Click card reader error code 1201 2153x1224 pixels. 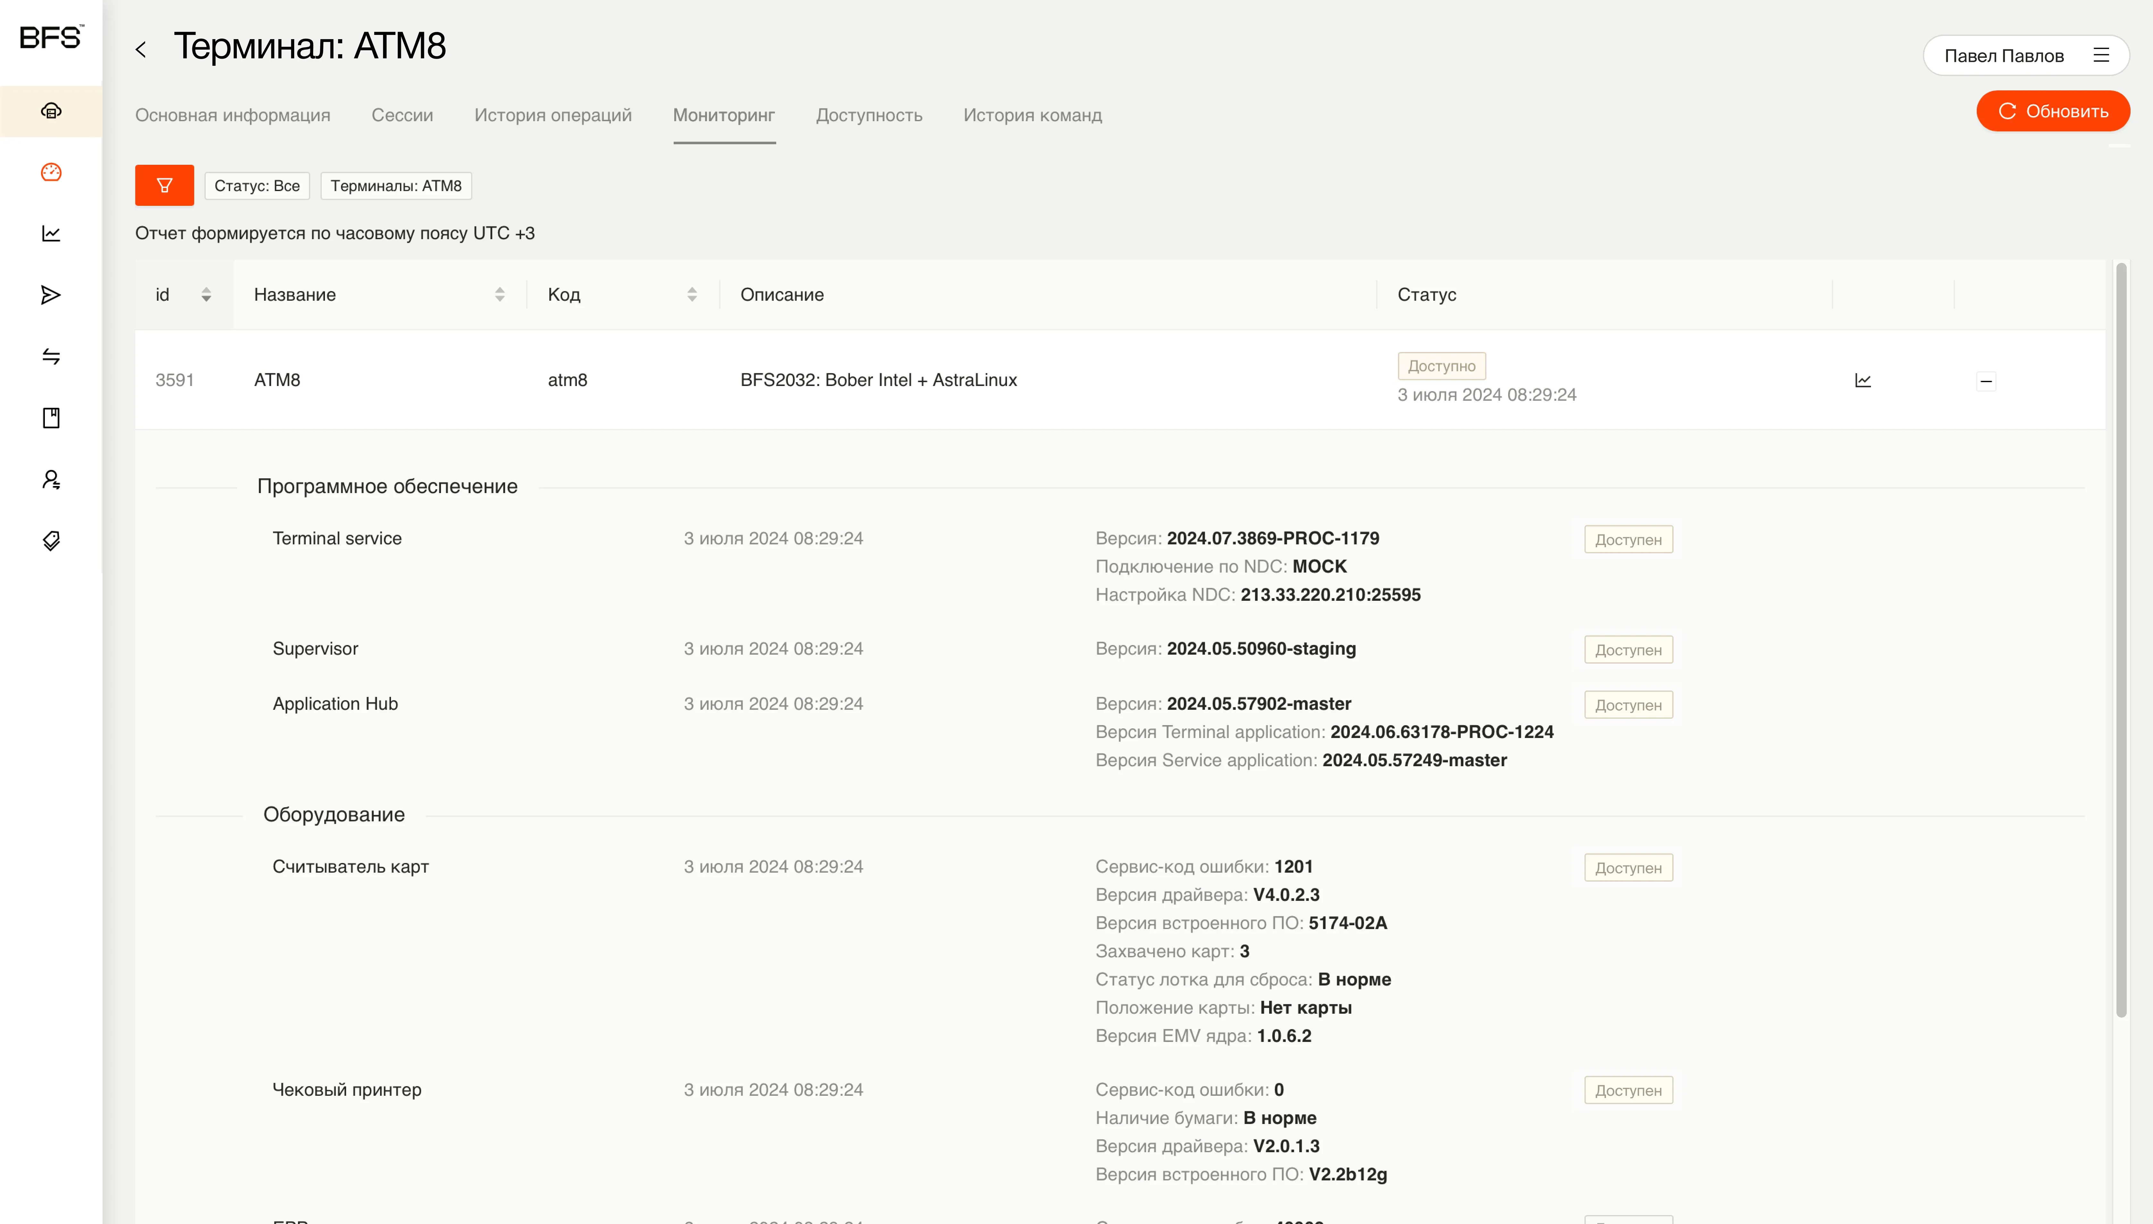click(x=1293, y=867)
